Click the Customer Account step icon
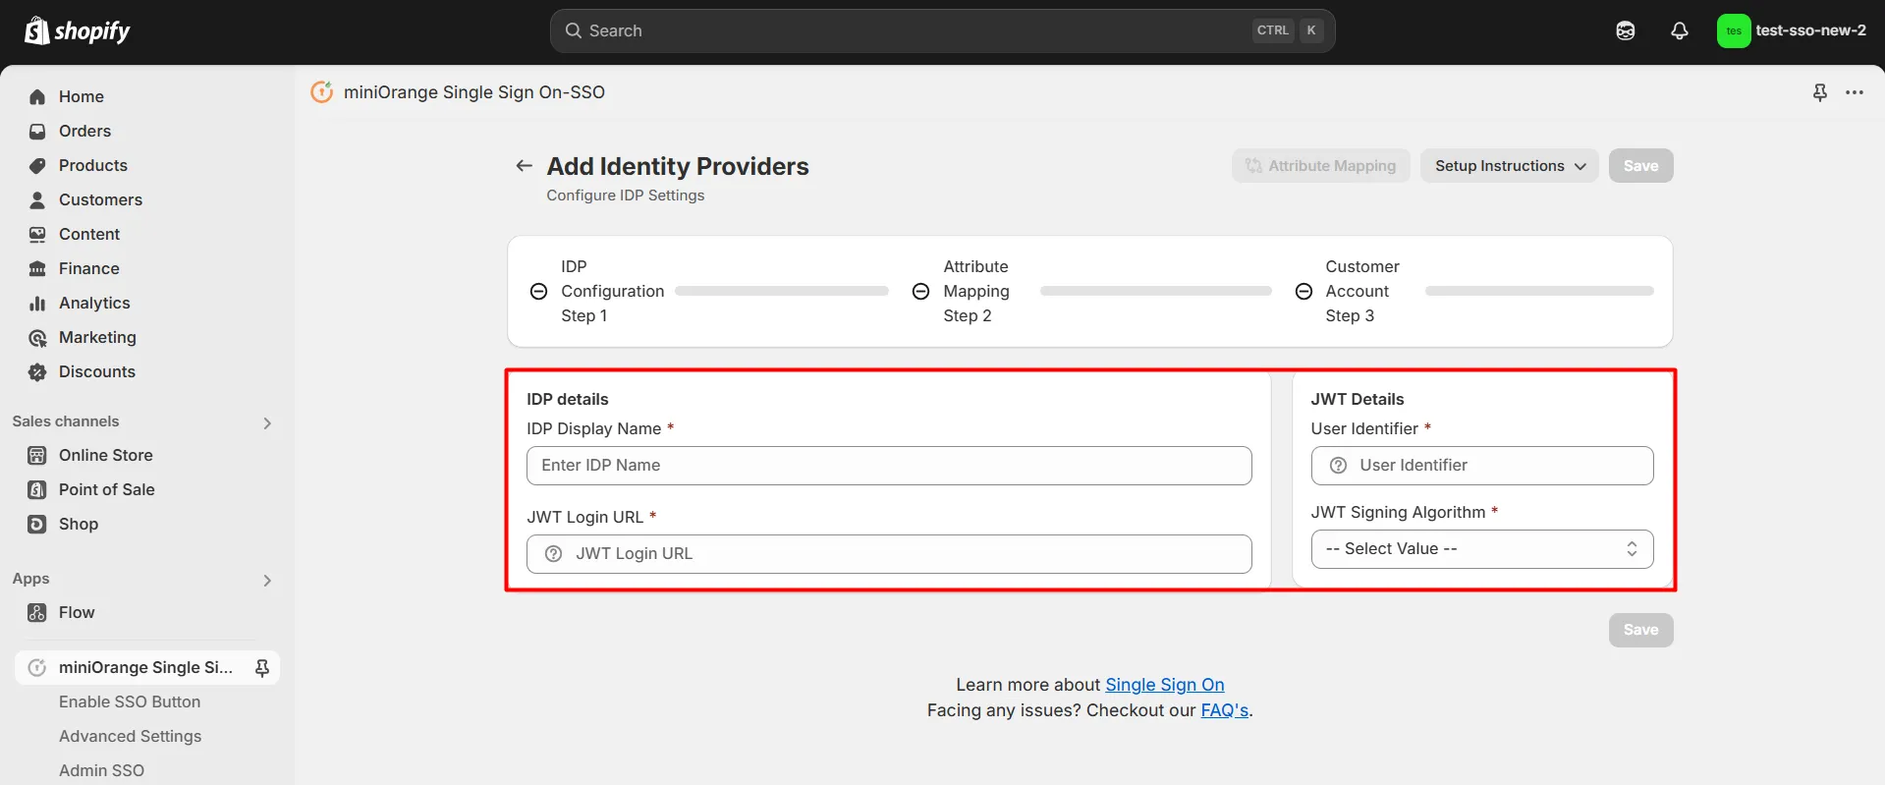 click(x=1303, y=291)
